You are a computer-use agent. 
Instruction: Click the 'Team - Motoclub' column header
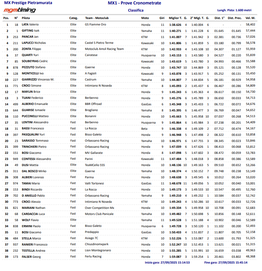(97, 18)
